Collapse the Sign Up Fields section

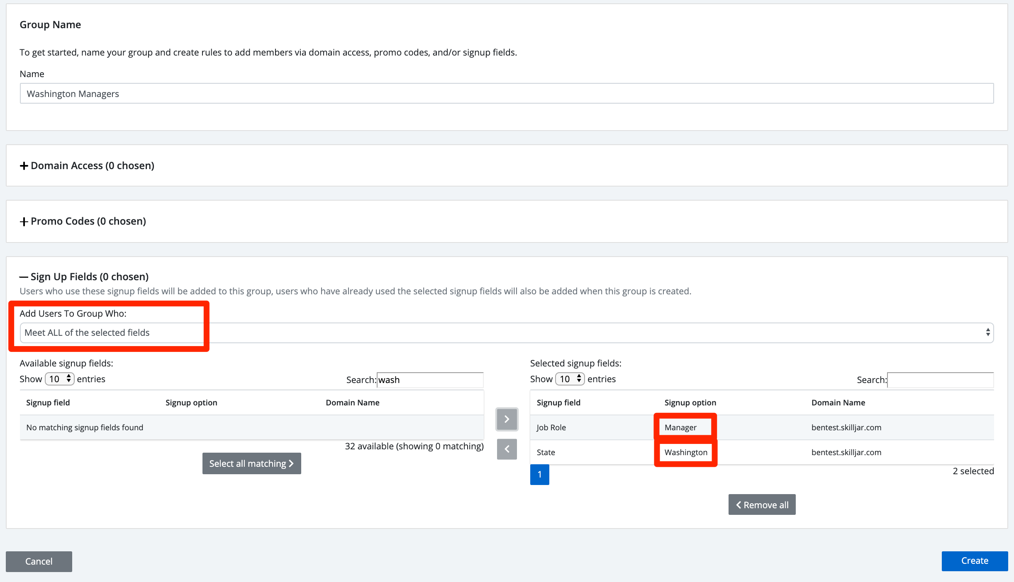click(84, 276)
